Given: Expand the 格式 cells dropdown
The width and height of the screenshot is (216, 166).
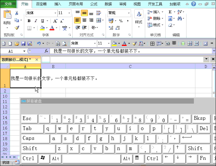Looking at the screenshot, I should pyautogui.click(x=162, y=25).
